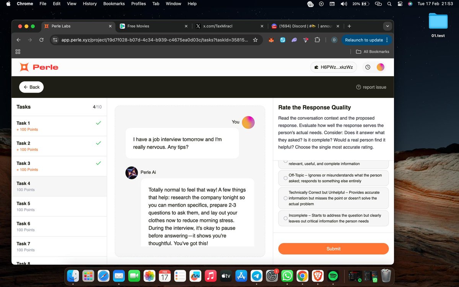Image resolution: width=459 pixels, height=287 pixels.
Task: Click the Rate the Response Quality heading
Action: [x=314, y=108]
